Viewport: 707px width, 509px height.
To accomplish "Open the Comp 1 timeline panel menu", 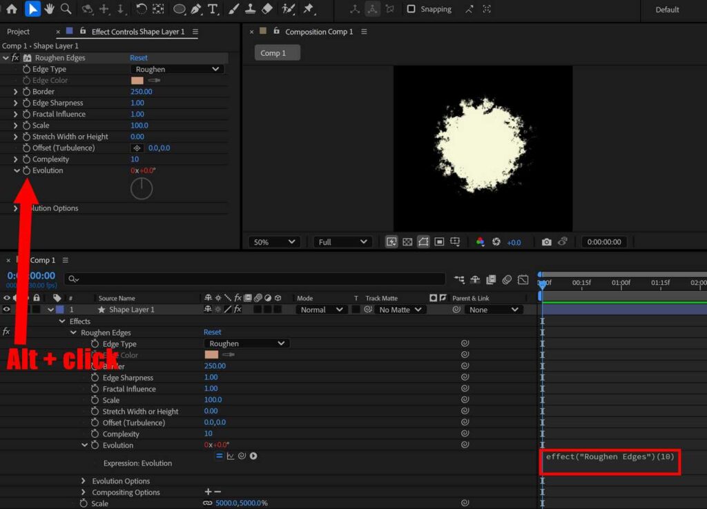I will pyautogui.click(x=66, y=260).
